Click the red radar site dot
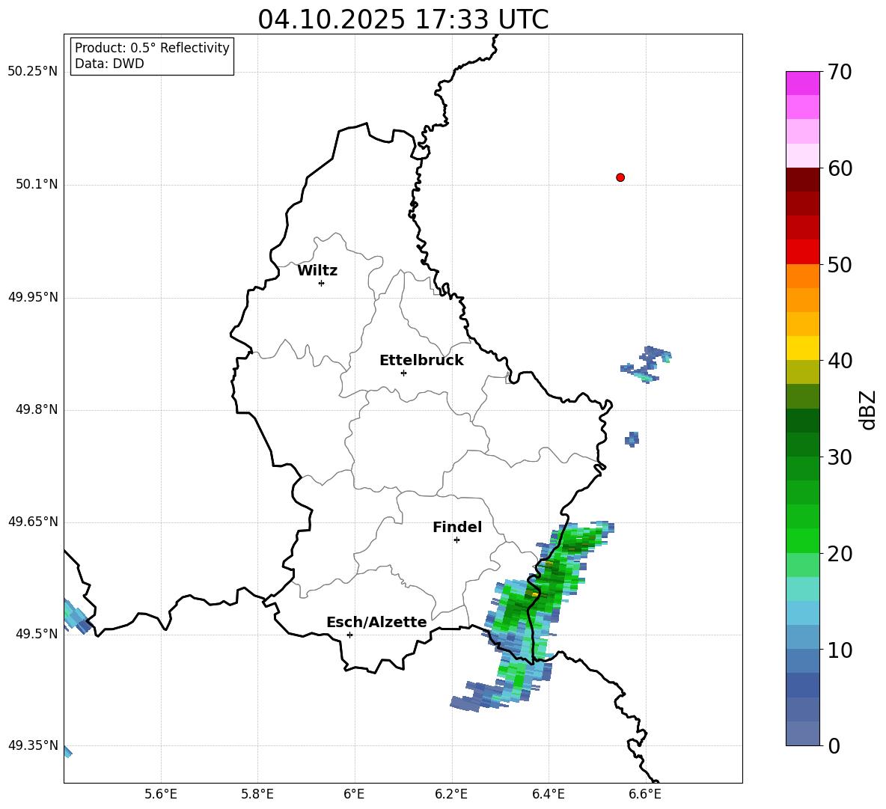 coord(620,177)
